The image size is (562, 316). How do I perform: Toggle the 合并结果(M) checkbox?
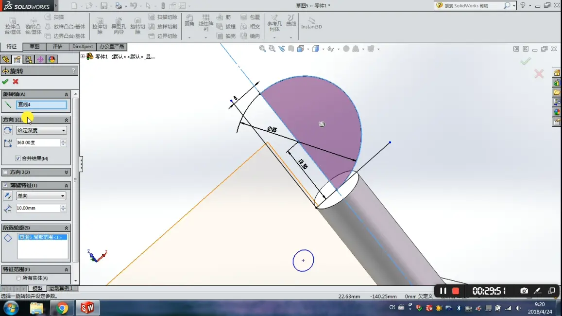point(17,158)
